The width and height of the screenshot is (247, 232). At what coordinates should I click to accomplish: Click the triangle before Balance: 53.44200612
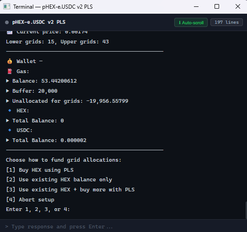[7, 81]
